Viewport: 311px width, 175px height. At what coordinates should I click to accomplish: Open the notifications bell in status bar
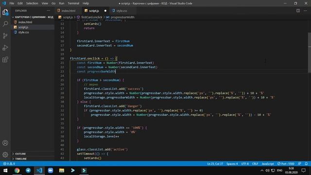(x=306, y=164)
